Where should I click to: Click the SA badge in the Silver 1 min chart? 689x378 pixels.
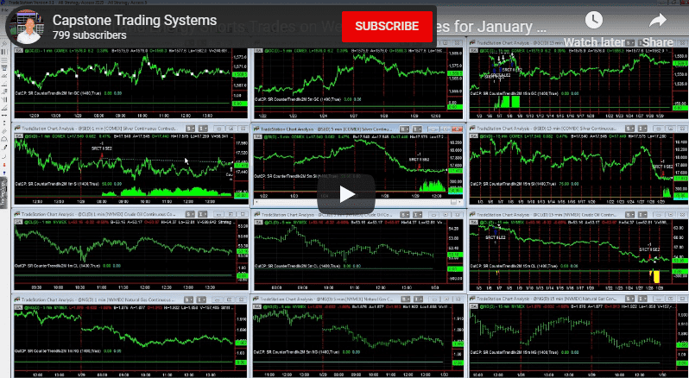click(x=19, y=137)
